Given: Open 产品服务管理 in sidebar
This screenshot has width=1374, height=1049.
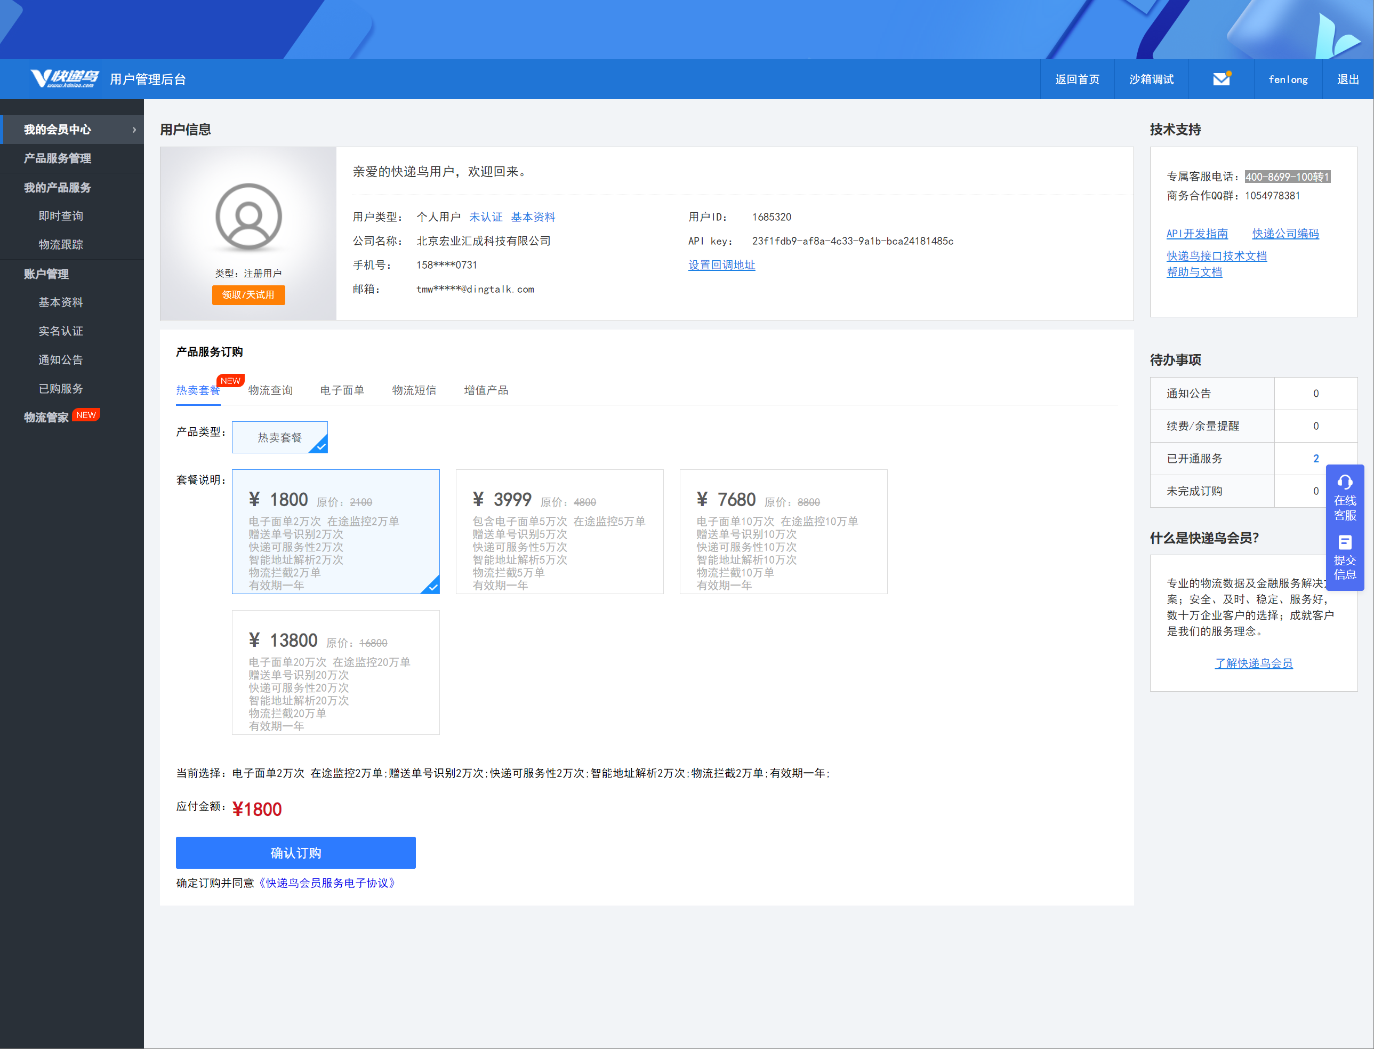Looking at the screenshot, I should [x=58, y=158].
